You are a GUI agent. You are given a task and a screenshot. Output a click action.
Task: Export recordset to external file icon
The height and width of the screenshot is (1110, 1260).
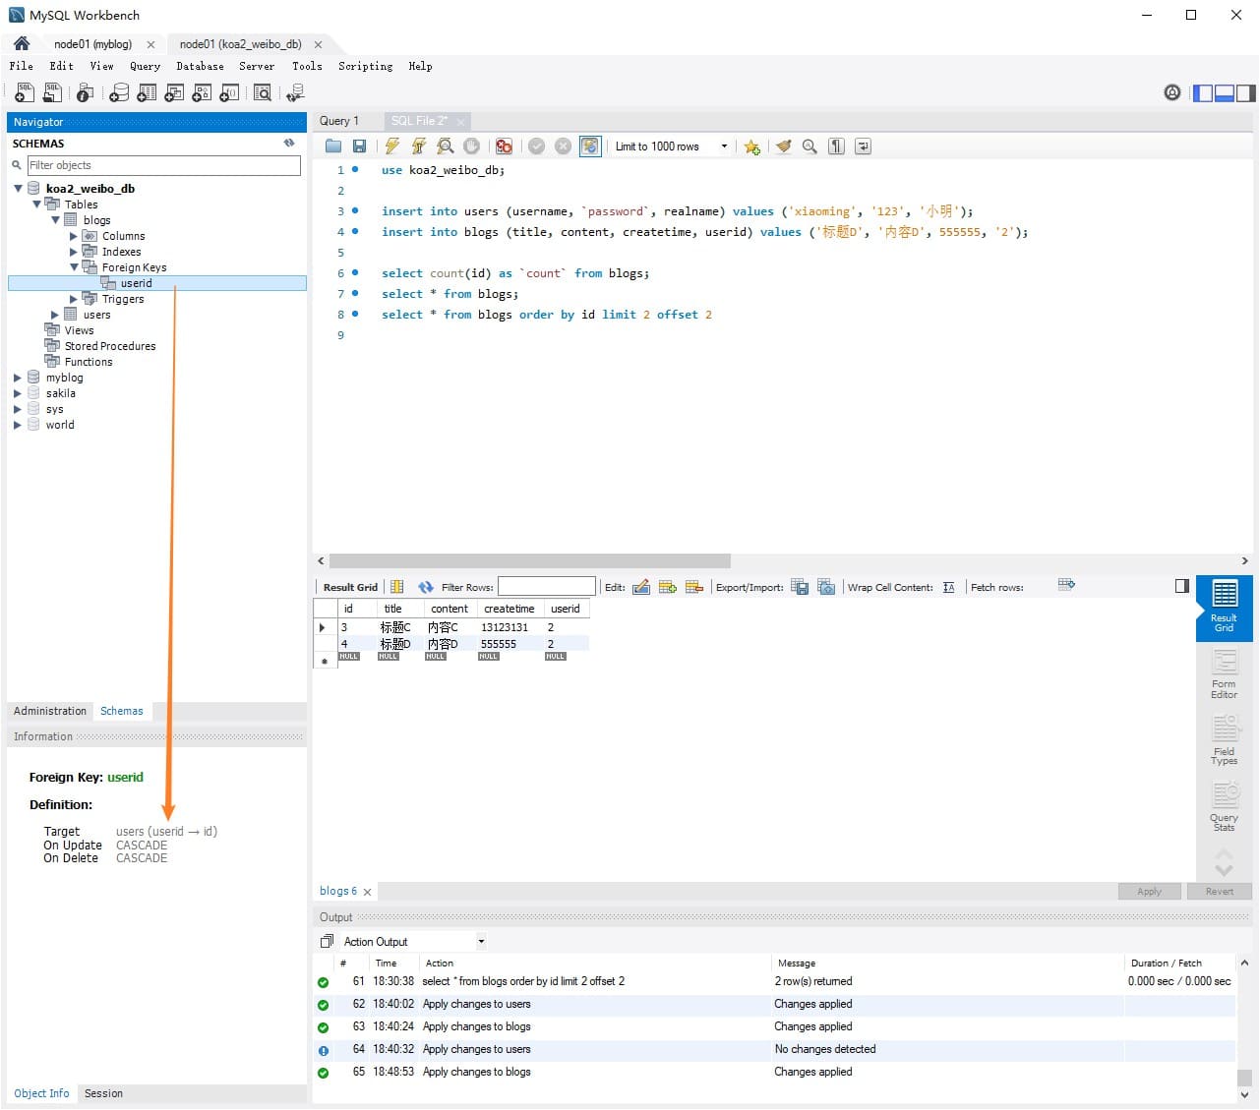800,587
